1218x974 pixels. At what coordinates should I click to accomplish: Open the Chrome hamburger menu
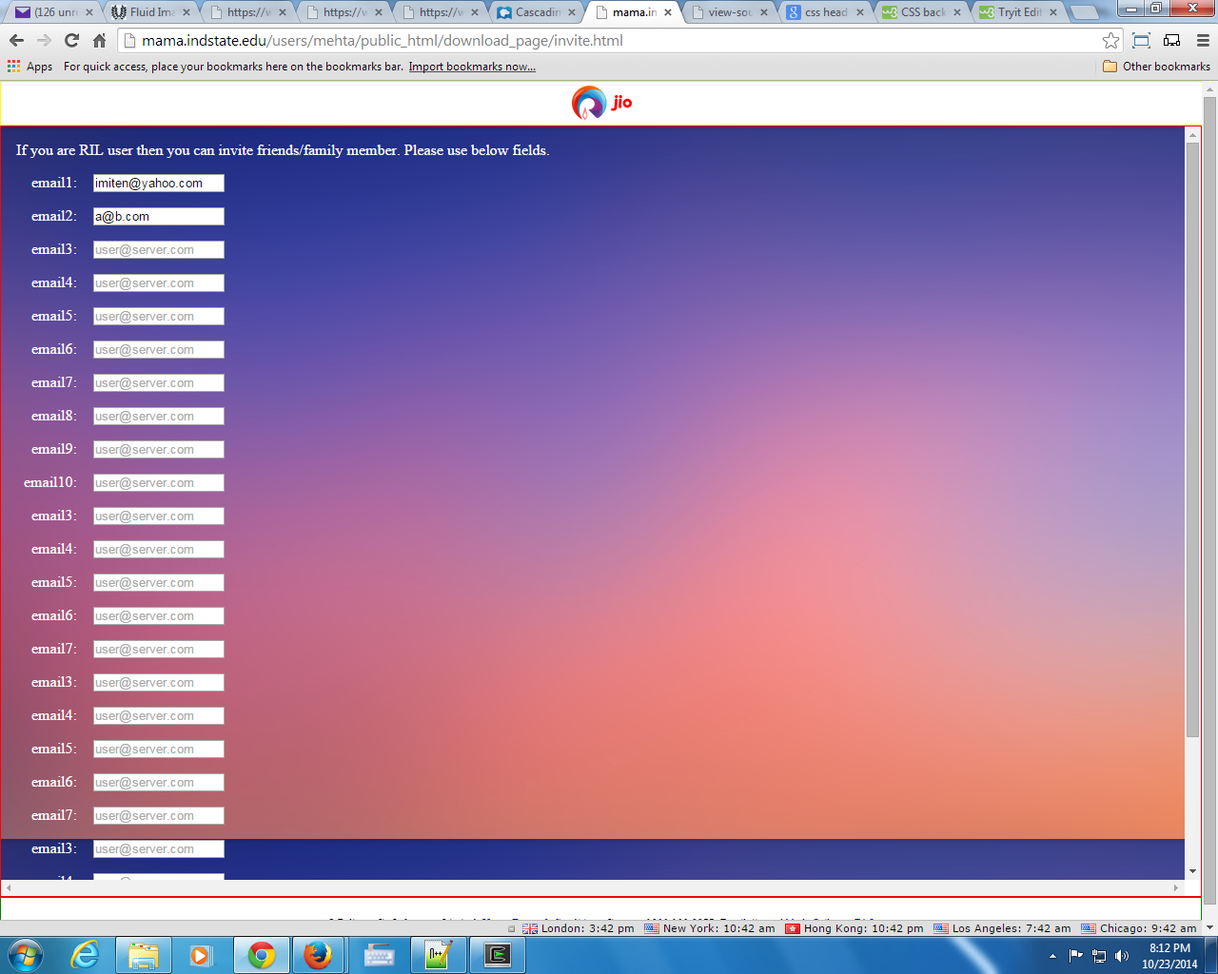tap(1203, 41)
